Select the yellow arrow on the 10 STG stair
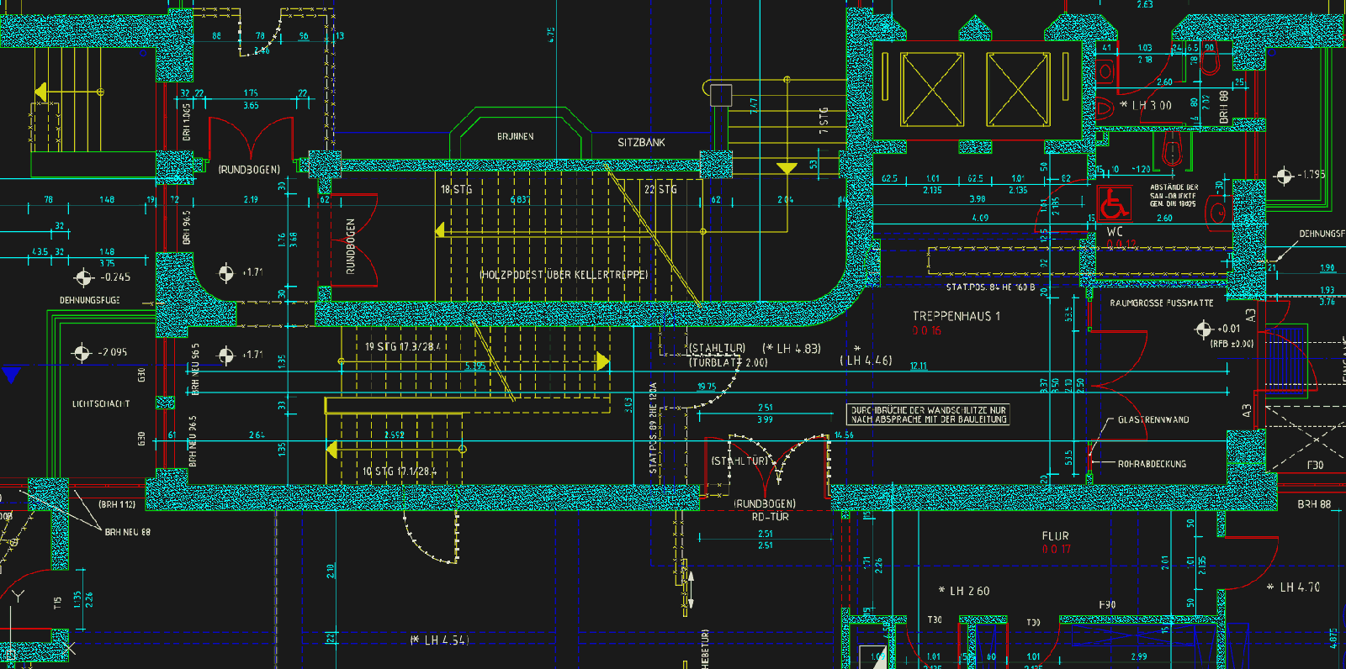 (332, 450)
